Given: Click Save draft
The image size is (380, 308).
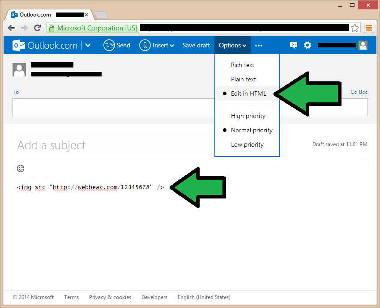Looking at the screenshot, I should [196, 45].
